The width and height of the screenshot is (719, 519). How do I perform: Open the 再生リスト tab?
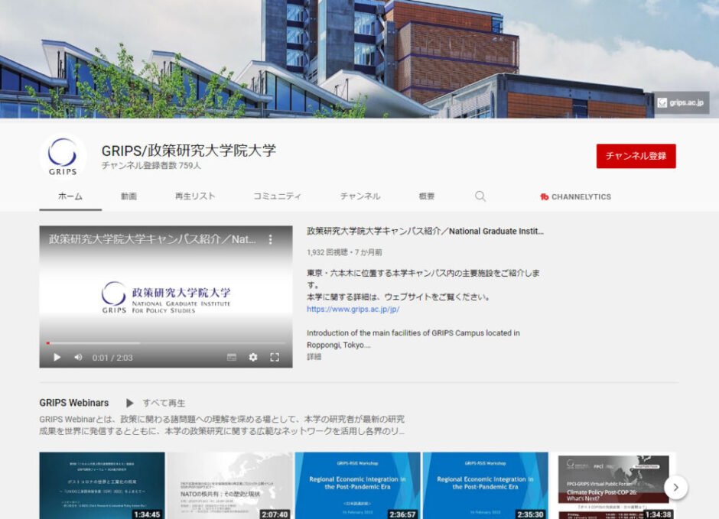(195, 196)
